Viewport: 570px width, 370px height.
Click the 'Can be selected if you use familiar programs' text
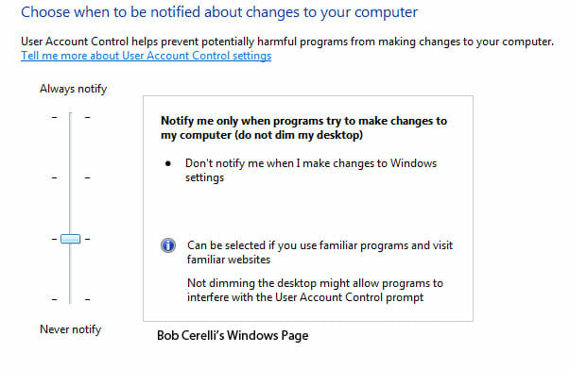pyautogui.click(x=320, y=252)
